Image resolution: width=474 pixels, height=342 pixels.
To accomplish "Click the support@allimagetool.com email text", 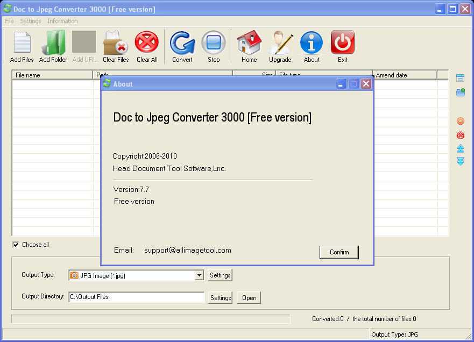I will [x=188, y=251].
